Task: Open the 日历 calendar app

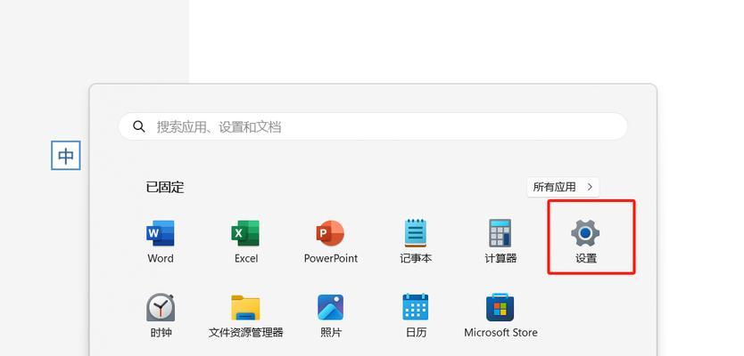Action: tap(416, 315)
